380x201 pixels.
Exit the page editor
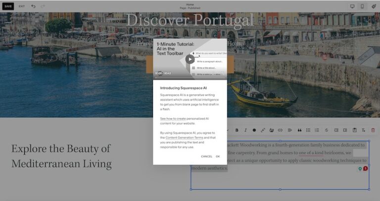tap(22, 6)
